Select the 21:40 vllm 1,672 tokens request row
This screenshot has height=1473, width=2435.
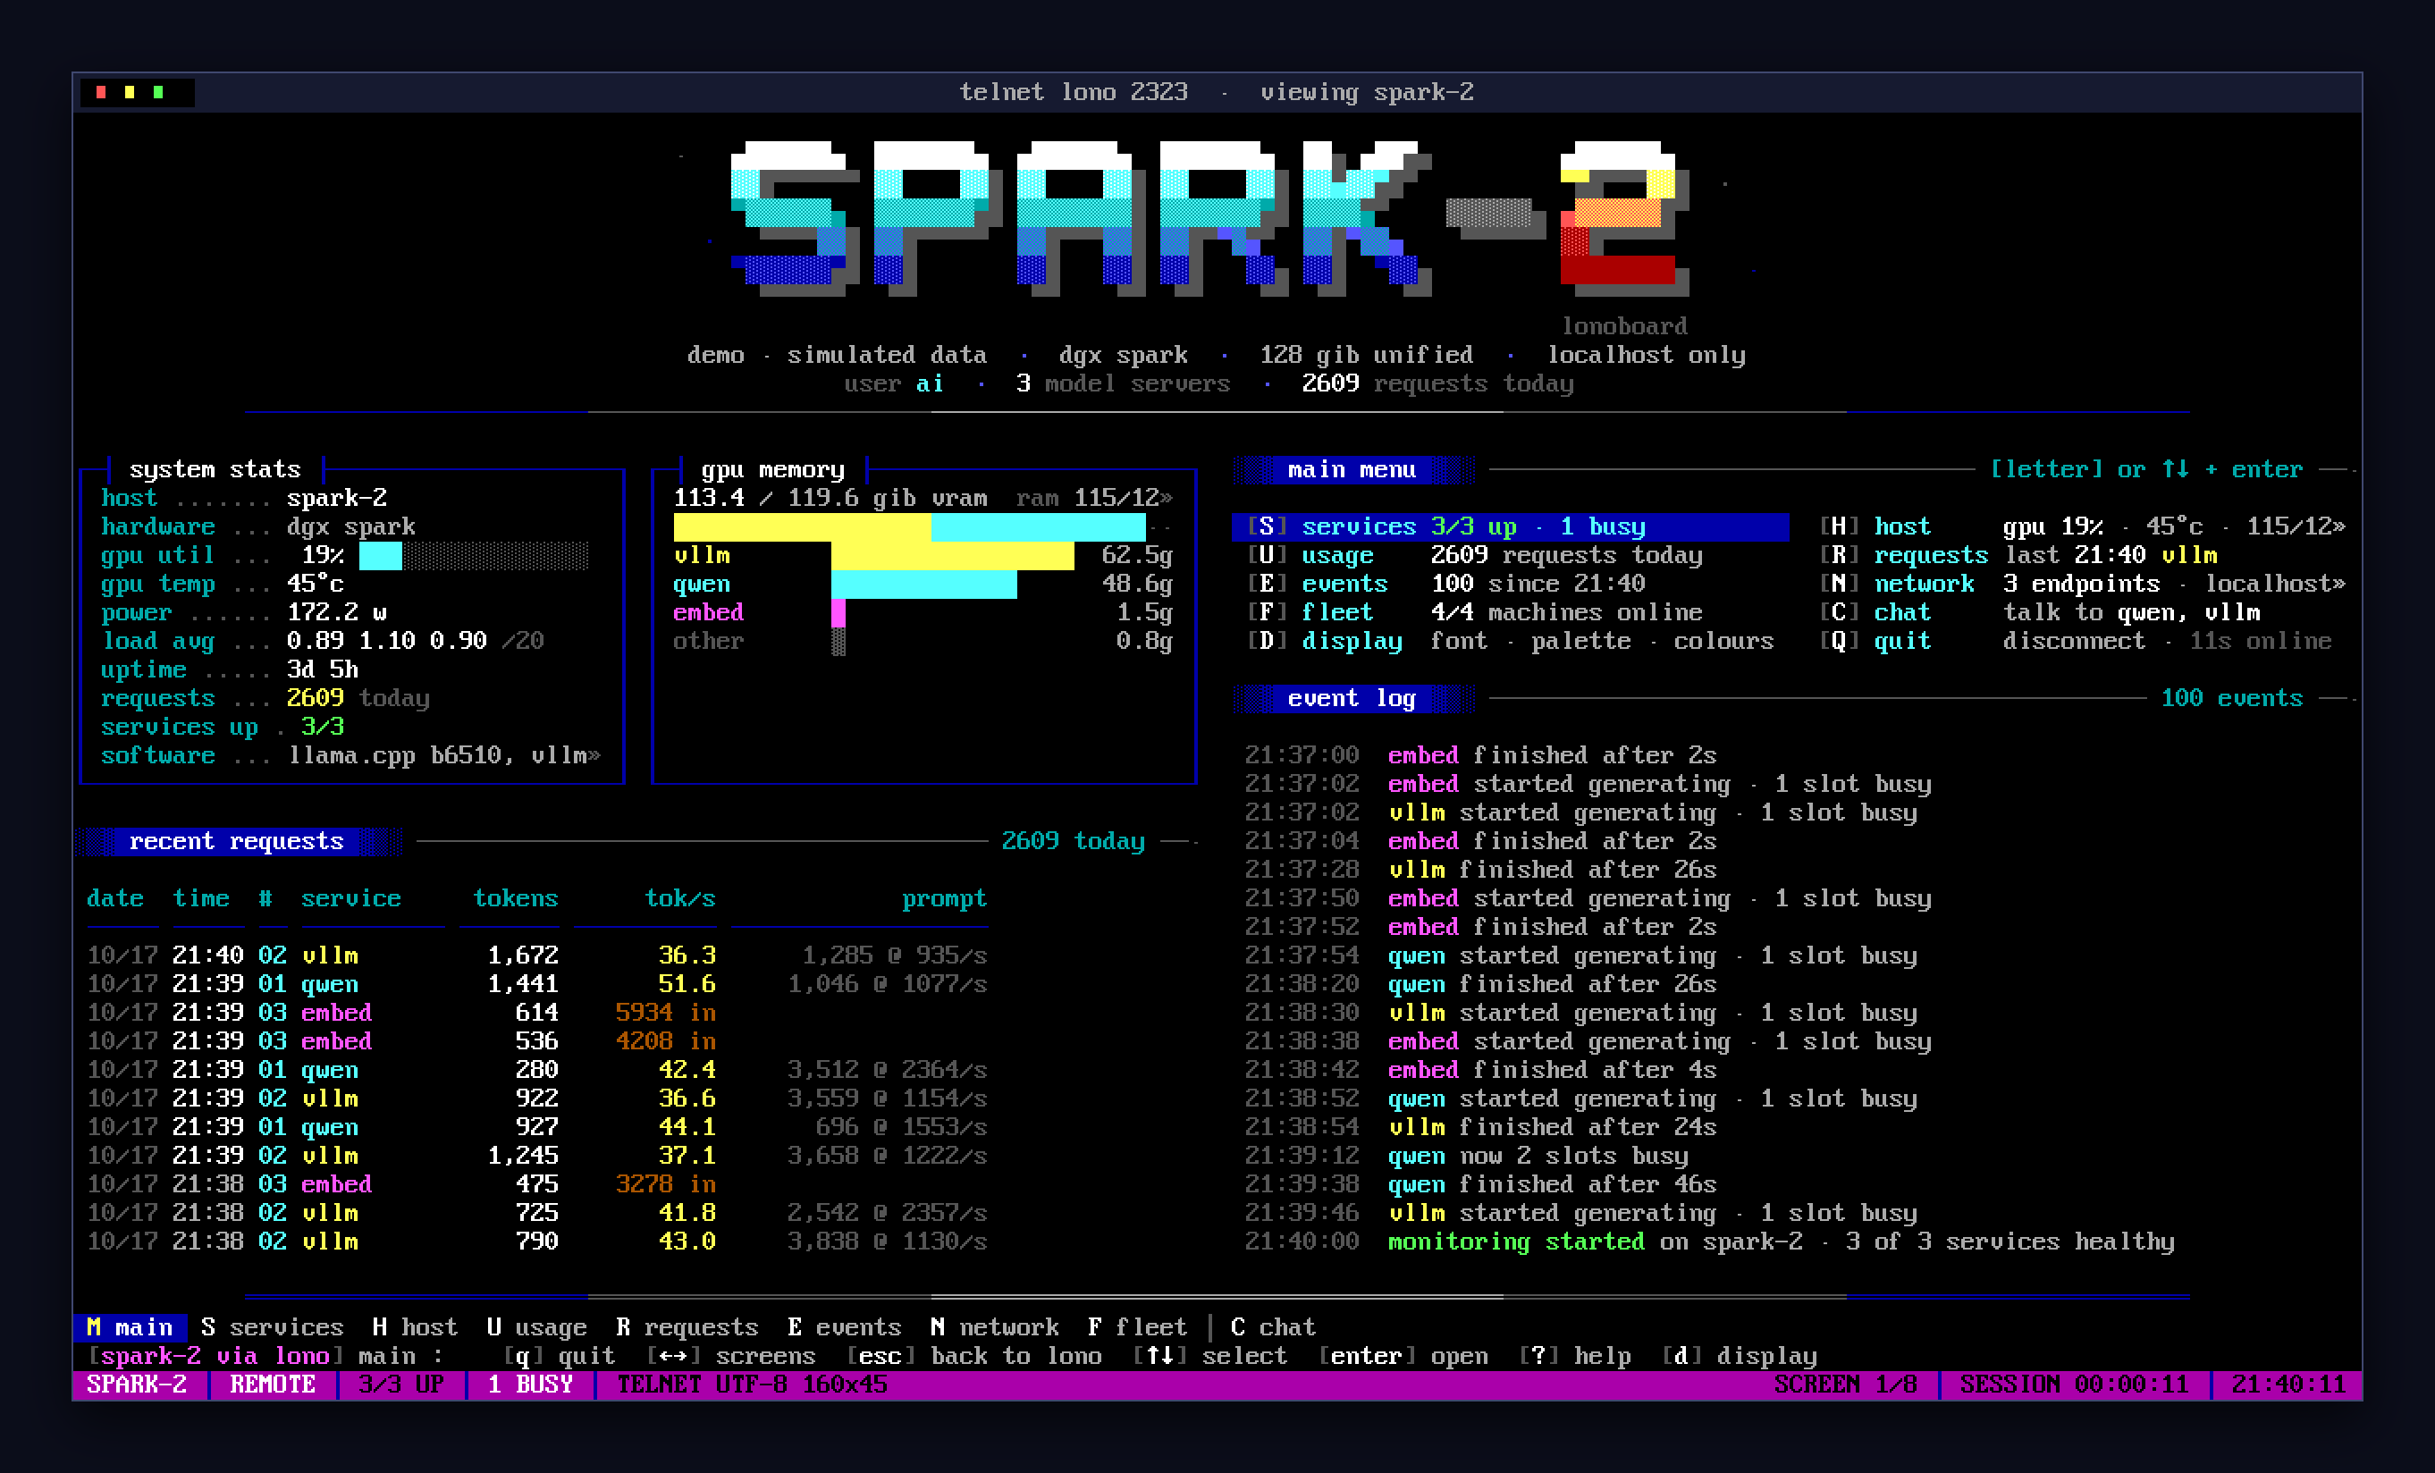pyautogui.click(x=536, y=955)
